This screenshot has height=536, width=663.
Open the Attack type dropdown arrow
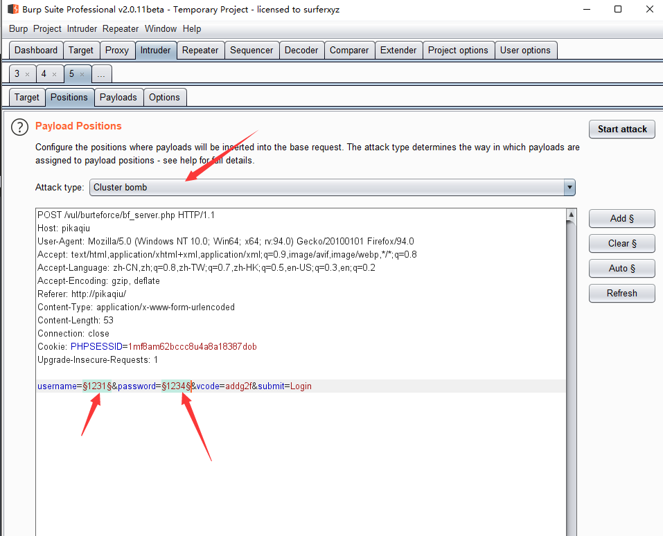[x=569, y=187]
